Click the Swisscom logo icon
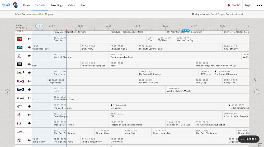The width and height of the screenshot is (264, 147). (x=15, y=5)
